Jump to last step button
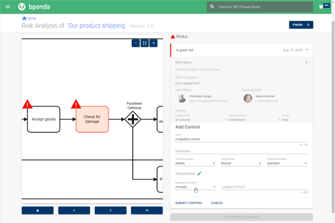Viewport: 335px width, 223px height. pyautogui.click(x=147, y=210)
